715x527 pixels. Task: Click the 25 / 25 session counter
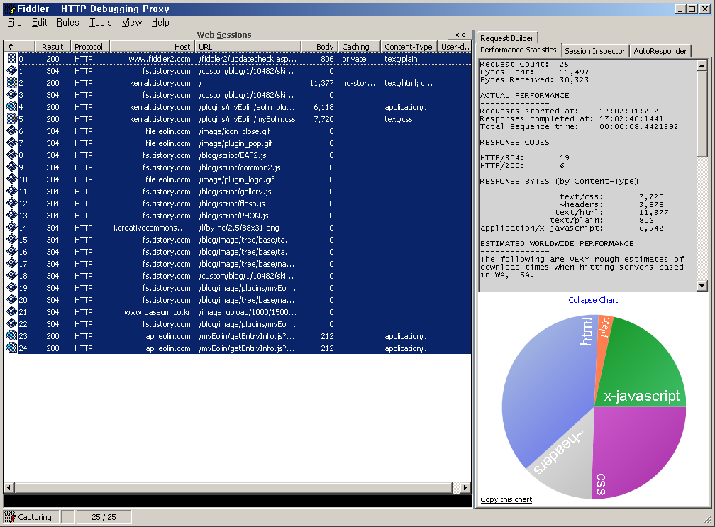pos(104,517)
